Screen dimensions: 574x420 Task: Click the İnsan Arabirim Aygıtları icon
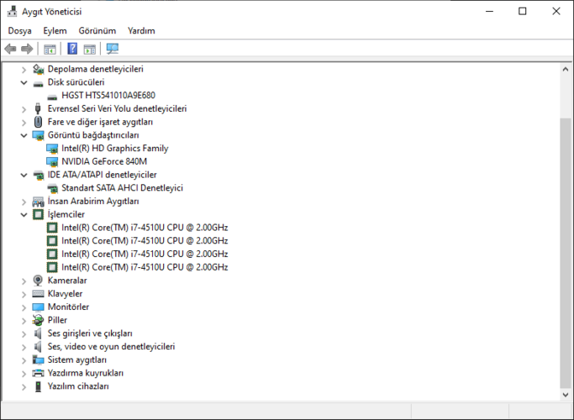pos(38,202)
